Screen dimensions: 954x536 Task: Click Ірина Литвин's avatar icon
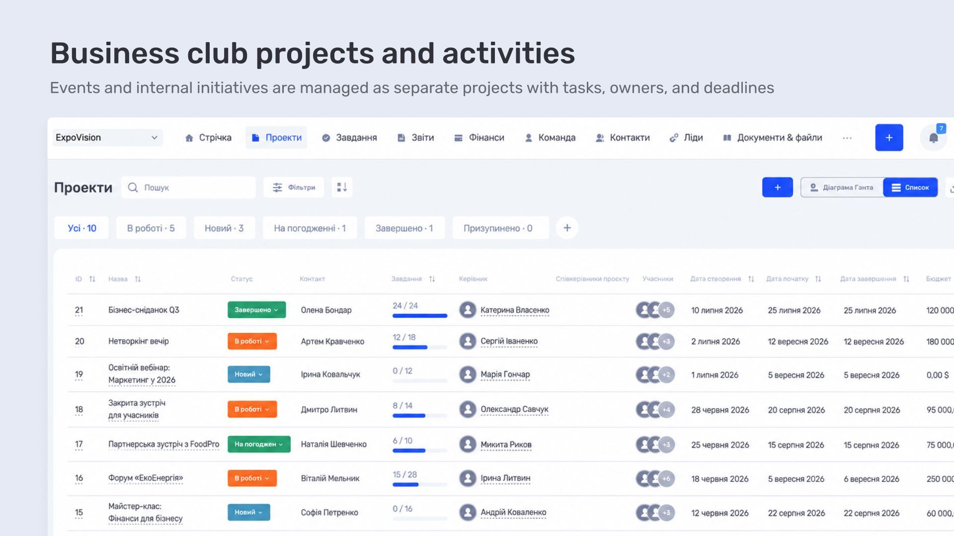(468, 478)
